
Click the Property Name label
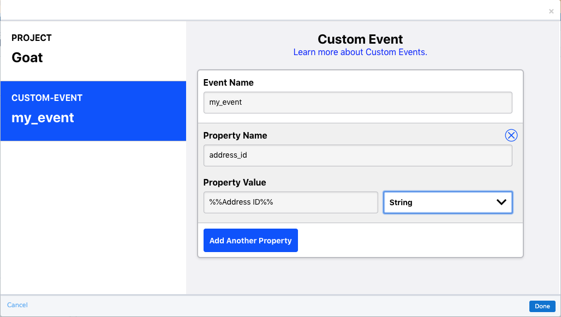pos(235,136)
